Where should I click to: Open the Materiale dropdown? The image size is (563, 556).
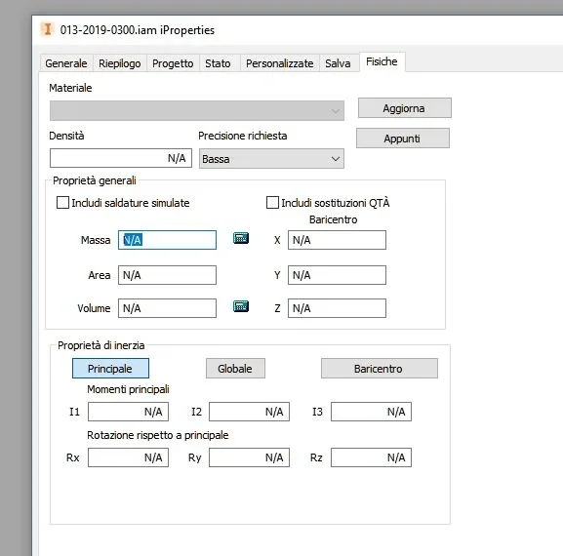[197, 110]
